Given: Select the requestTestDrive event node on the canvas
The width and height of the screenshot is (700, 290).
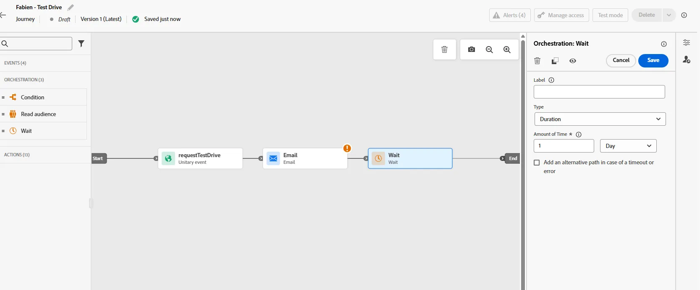Looking at the screenshot, I should 200,158.
